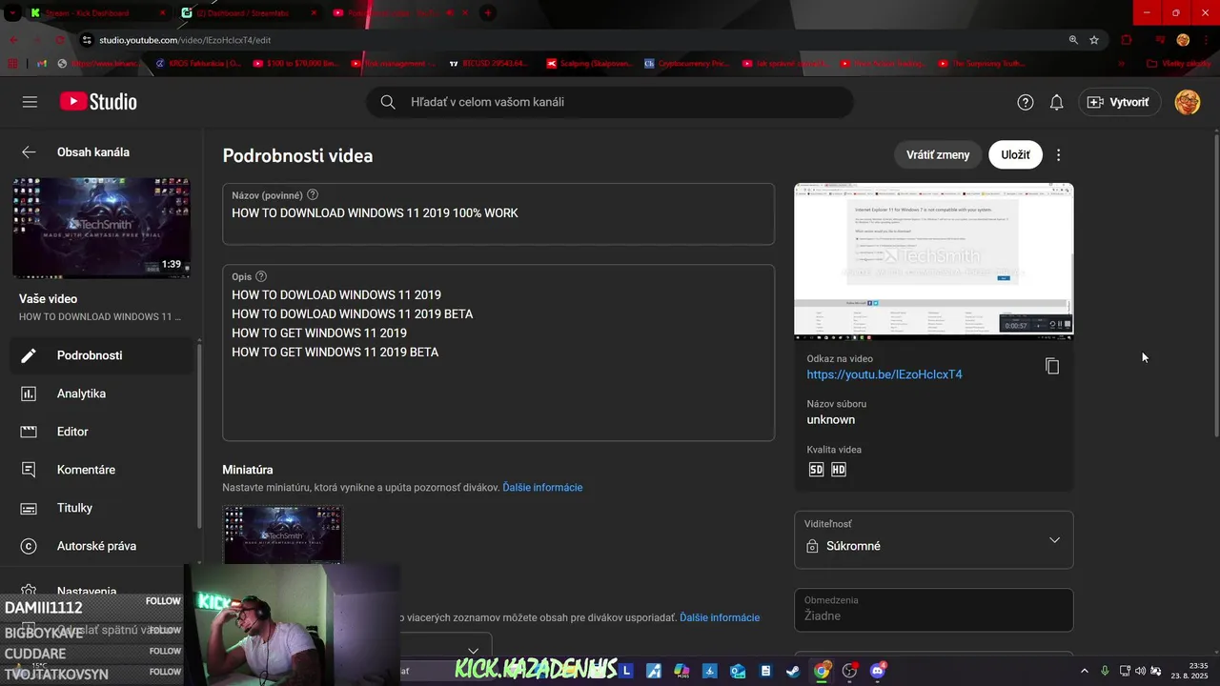
Task: Select the current video thumbnail under Miniatúra
Action: tap(283, 534)
